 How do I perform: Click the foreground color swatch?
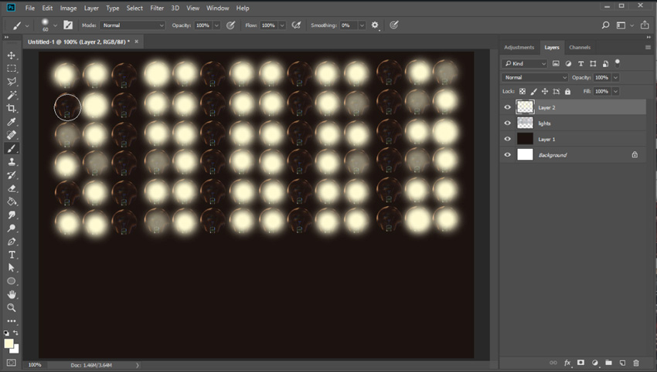(9, 343)
